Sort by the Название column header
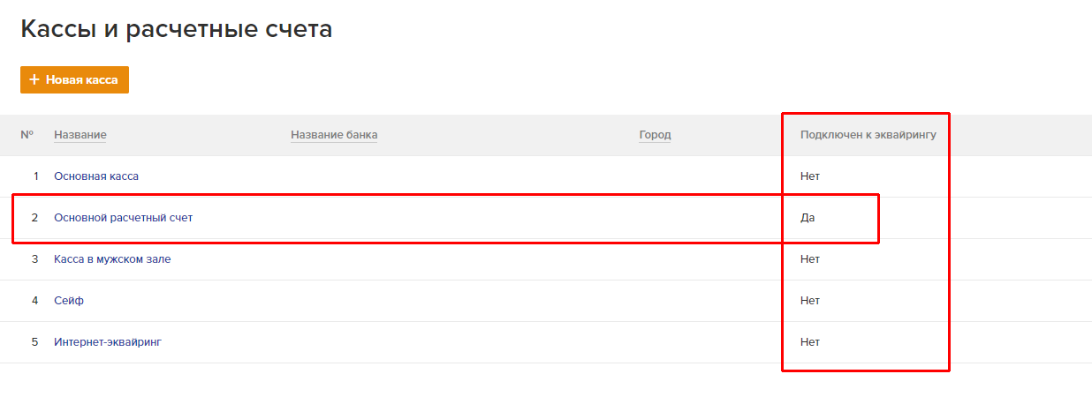 tap(80, 135)
